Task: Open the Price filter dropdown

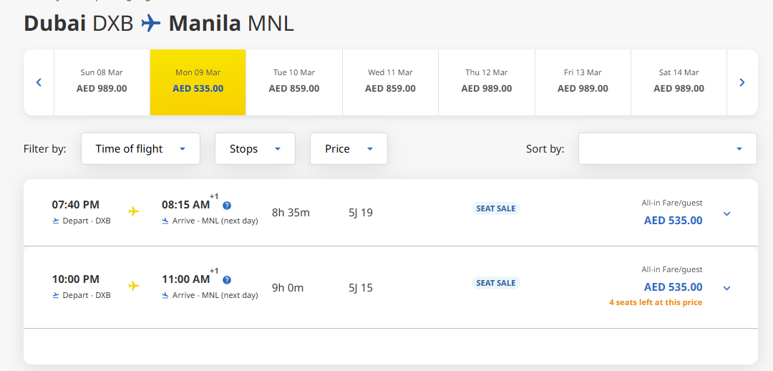Action: [x=349, y=149]
